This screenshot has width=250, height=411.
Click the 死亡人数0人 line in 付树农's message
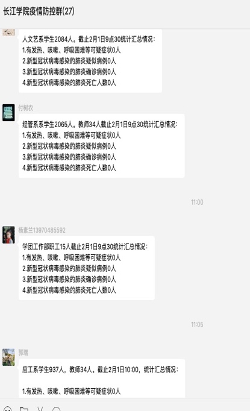tap(69, 168)
